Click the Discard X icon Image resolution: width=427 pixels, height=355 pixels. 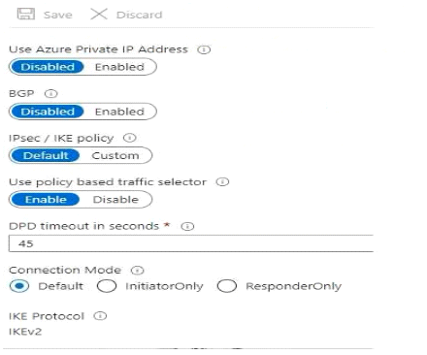click(x=99, y=15)
